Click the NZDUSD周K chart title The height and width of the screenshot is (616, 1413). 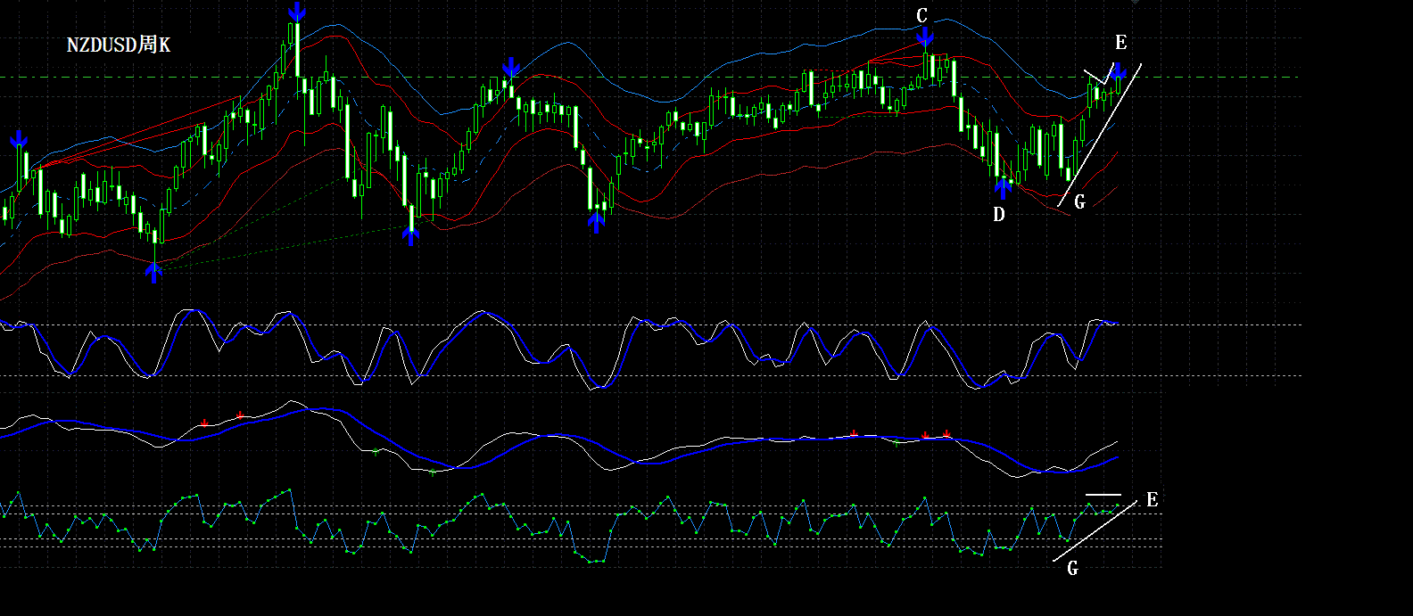[x=119, y=45]
